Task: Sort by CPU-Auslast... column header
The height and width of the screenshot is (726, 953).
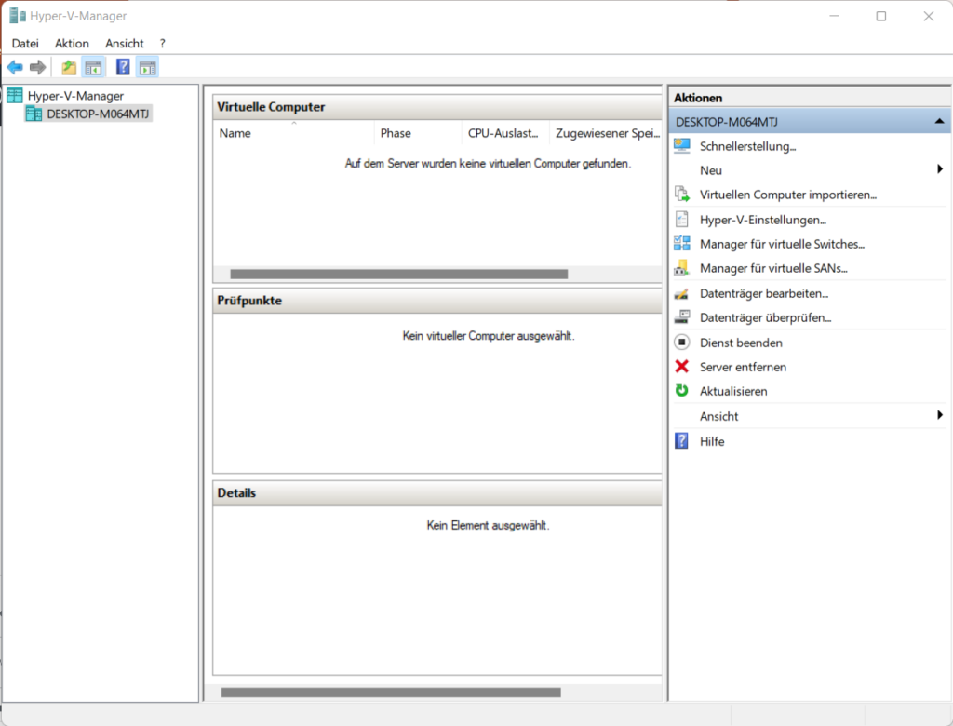Action: tap(505, 132)
